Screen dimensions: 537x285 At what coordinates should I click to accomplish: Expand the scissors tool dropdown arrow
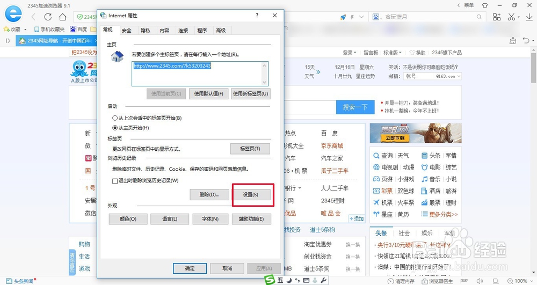click(x=519, y=17)
